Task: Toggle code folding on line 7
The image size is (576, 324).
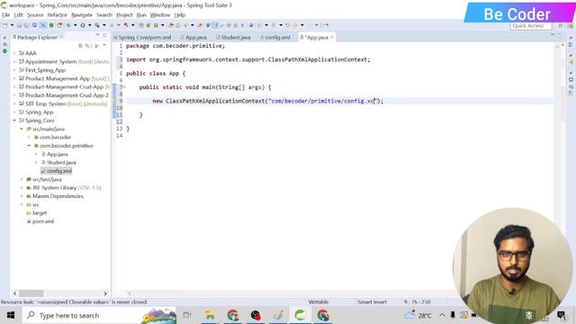Action: point(124,87)
